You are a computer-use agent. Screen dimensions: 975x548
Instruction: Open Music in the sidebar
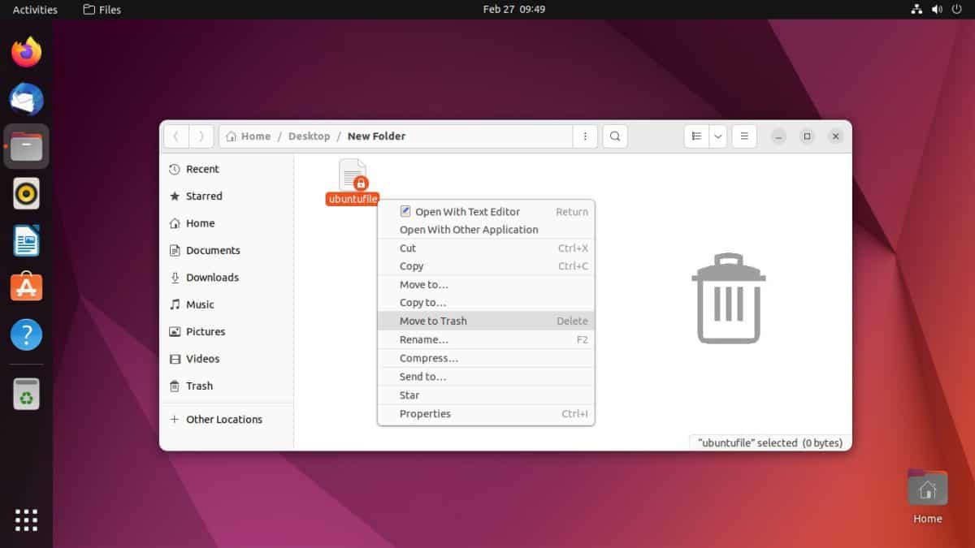[227, 304]
